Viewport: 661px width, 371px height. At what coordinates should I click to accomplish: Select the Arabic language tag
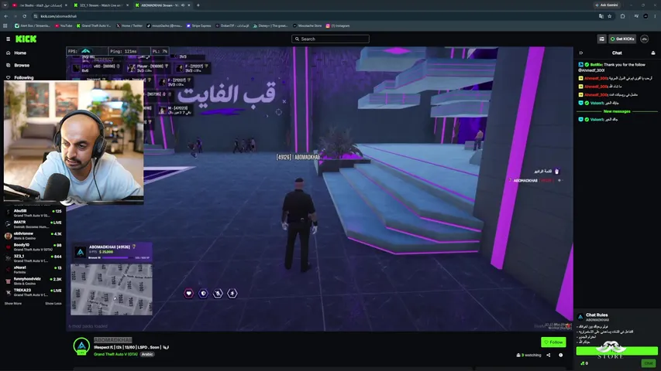147,354
